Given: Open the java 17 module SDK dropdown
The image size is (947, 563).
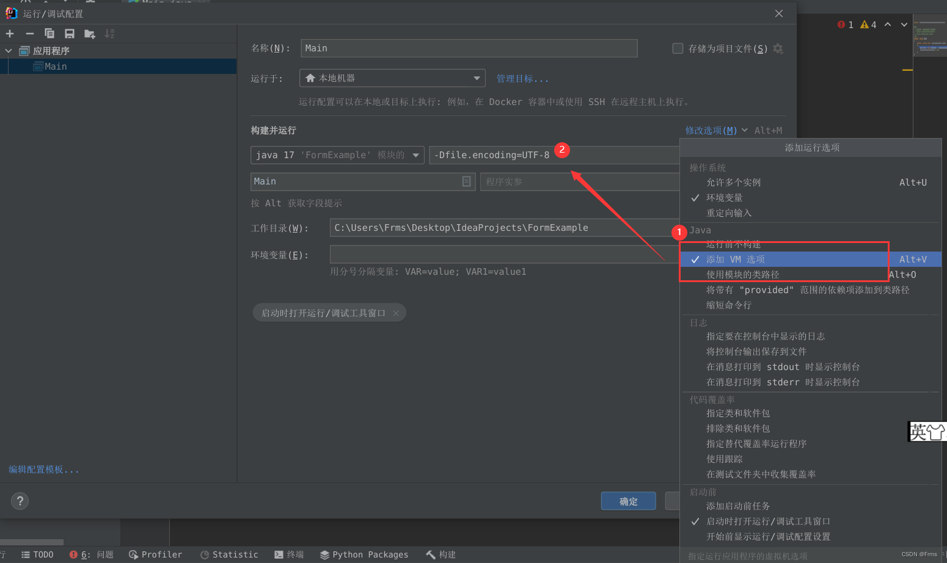Looking at the screenshot, I should tap(337, 155).
